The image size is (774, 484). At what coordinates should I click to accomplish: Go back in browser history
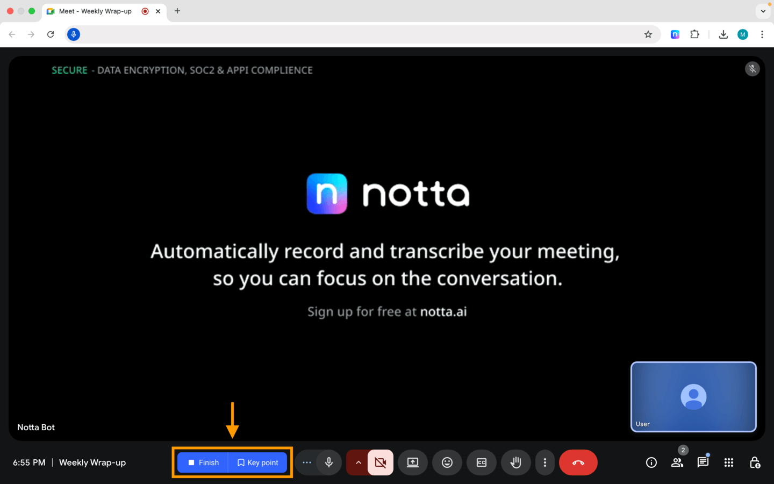(x=12, y=34)
